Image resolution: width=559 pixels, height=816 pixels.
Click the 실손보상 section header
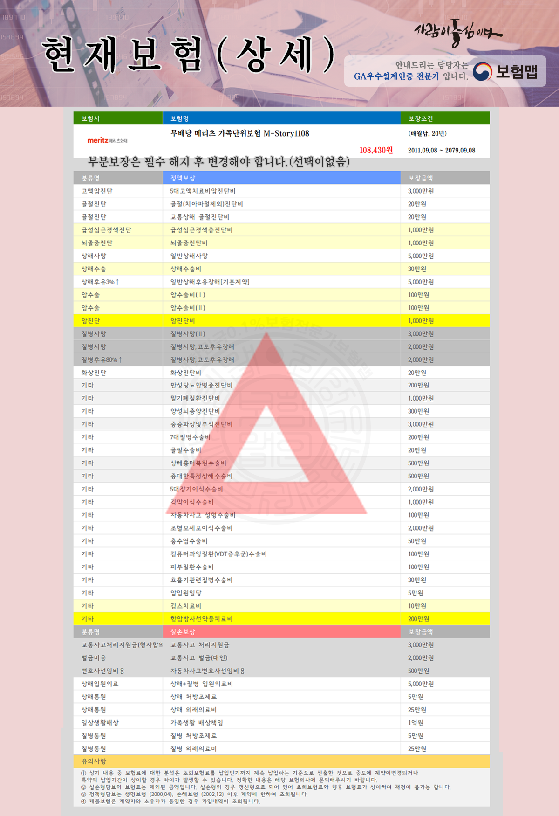(282, 632)
